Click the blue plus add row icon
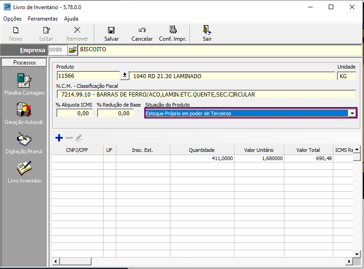Viewport: 364px width, 269px height. 59,138
